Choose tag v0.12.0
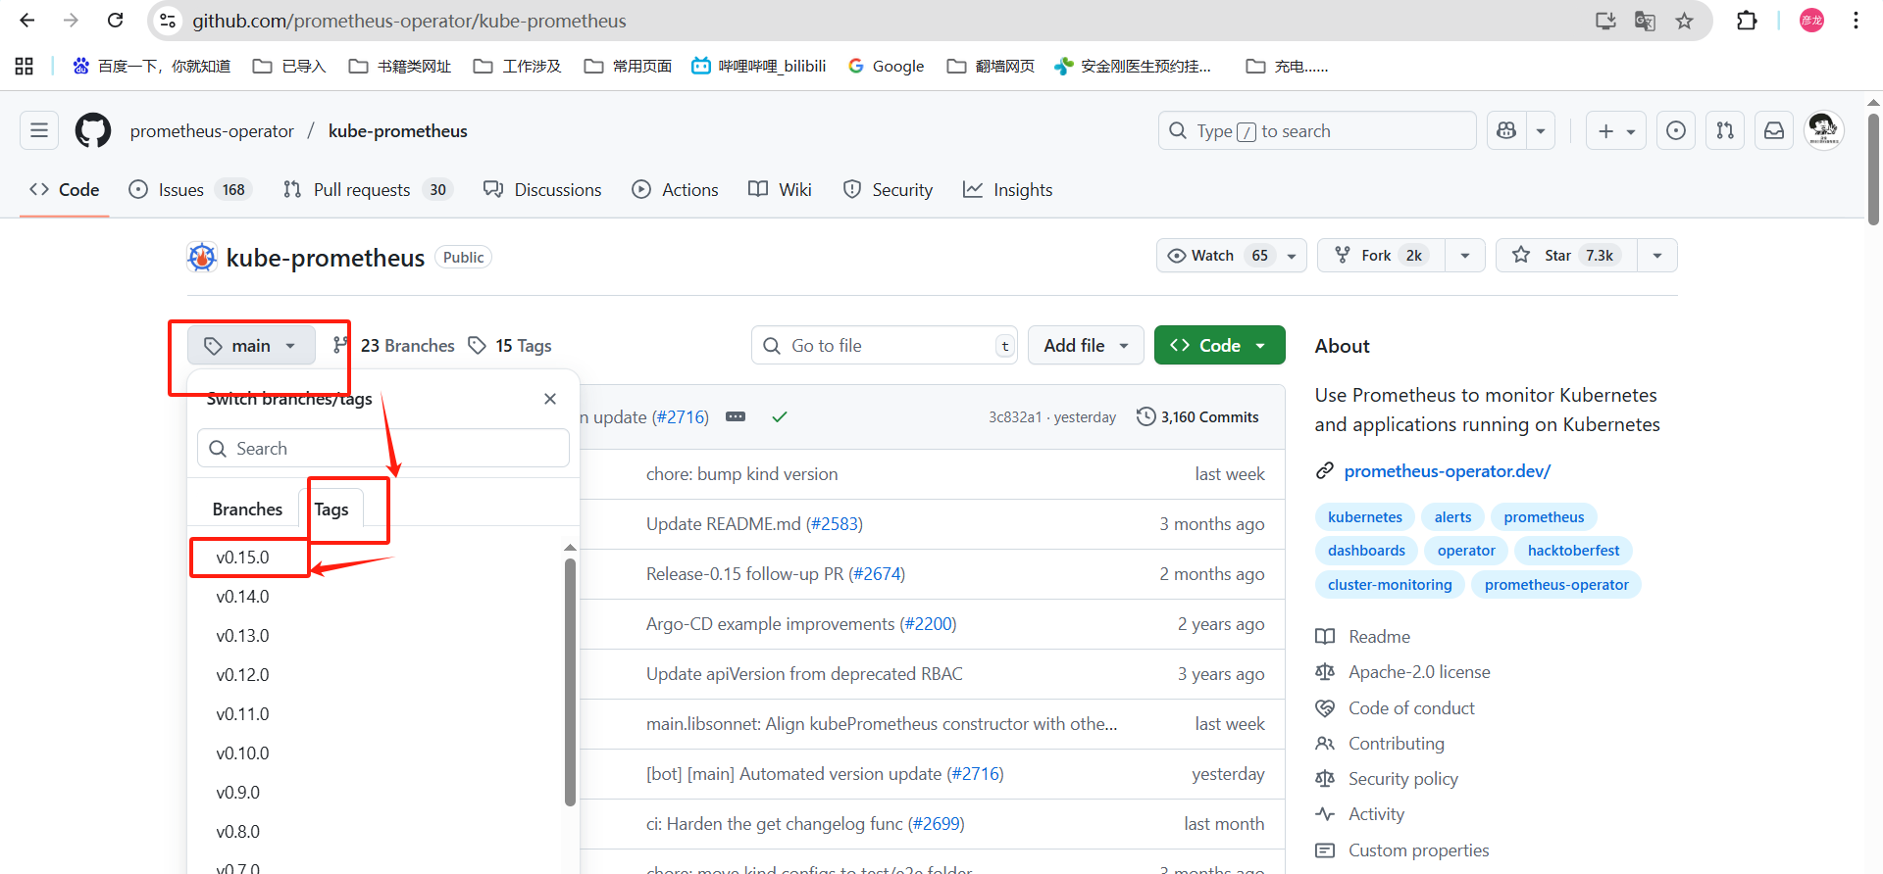 coord(242,675)
